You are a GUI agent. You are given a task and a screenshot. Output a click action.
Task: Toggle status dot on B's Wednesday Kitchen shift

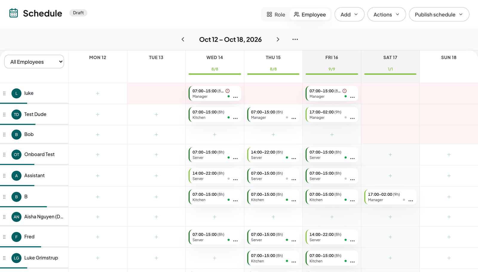point(229,200)
